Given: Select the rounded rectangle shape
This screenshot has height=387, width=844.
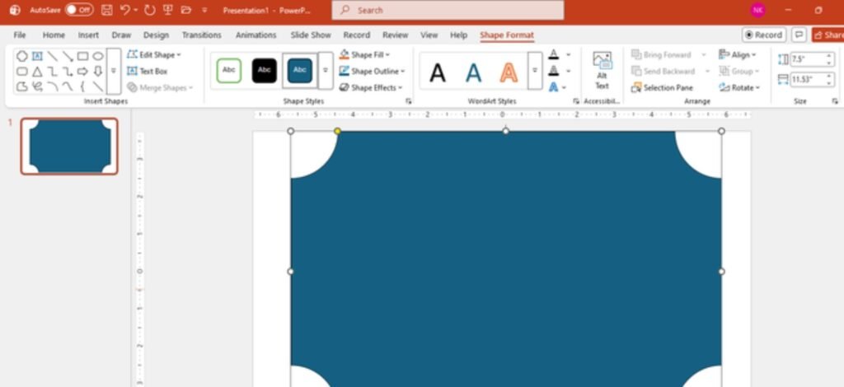Looking at the screenshot, I should 21,71.
